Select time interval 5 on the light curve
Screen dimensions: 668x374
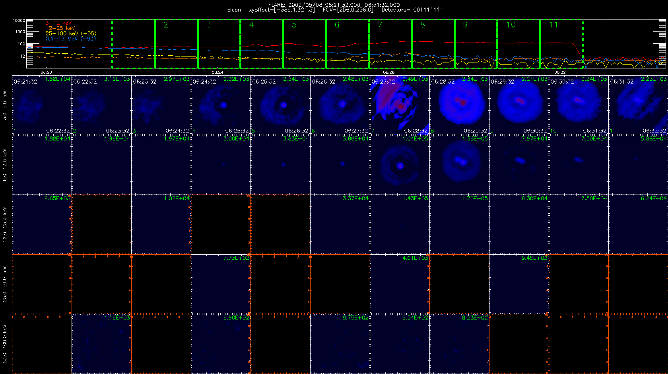click(305, 44)
